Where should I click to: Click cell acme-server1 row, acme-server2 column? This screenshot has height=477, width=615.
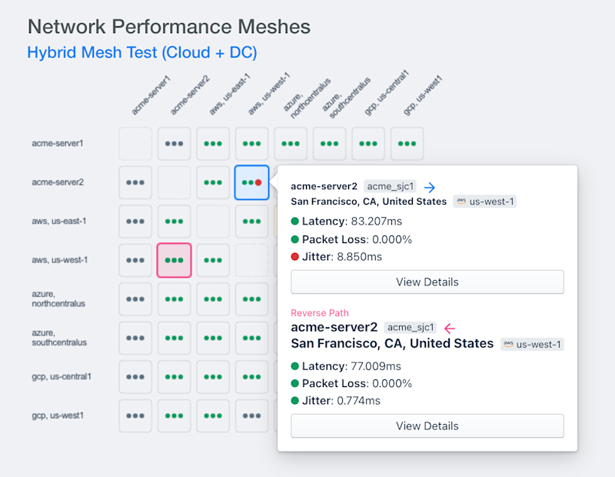pos(175,144)
